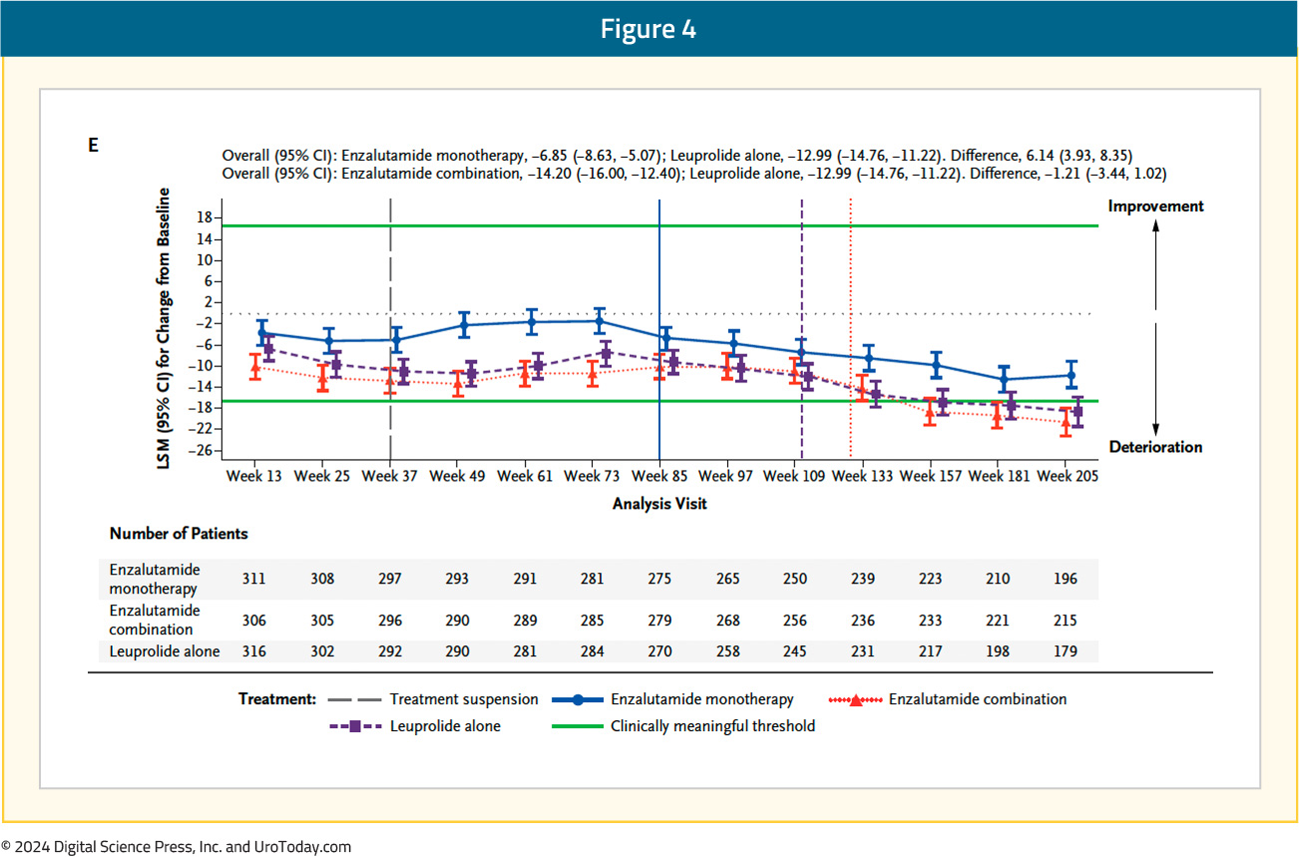Click the y-axis title LSM for Change from Baseline
Viewport: 1299px width, 857px height.
pyautogui.click(x=166, y=327)
